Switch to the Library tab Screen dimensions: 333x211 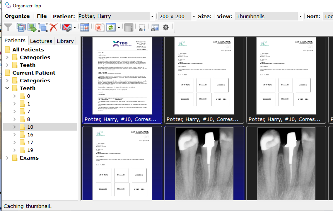point(65,41)
